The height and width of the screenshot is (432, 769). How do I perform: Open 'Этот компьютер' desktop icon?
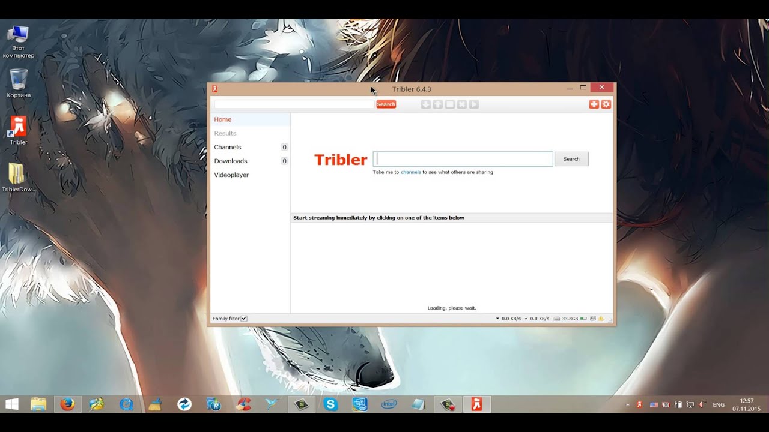19,41
